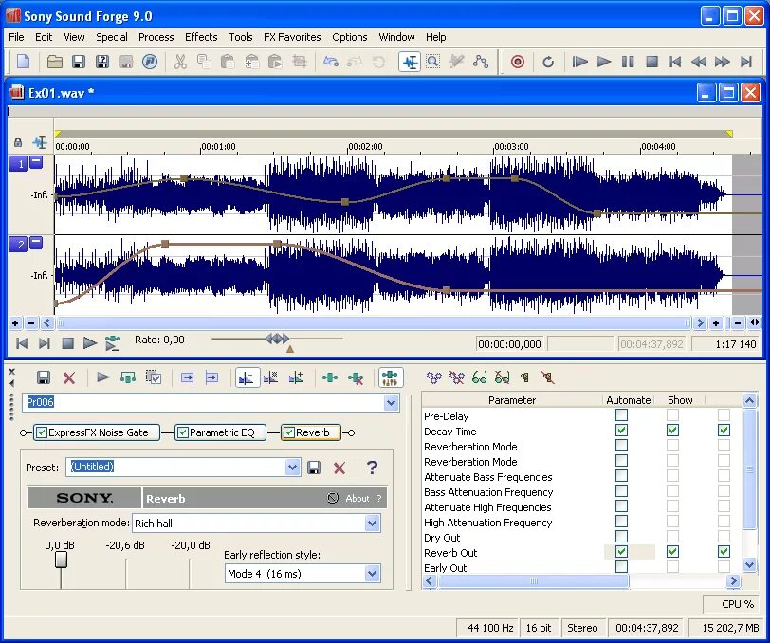Toggle Parametric EQ plug-in checkbox

pos(183,432)
